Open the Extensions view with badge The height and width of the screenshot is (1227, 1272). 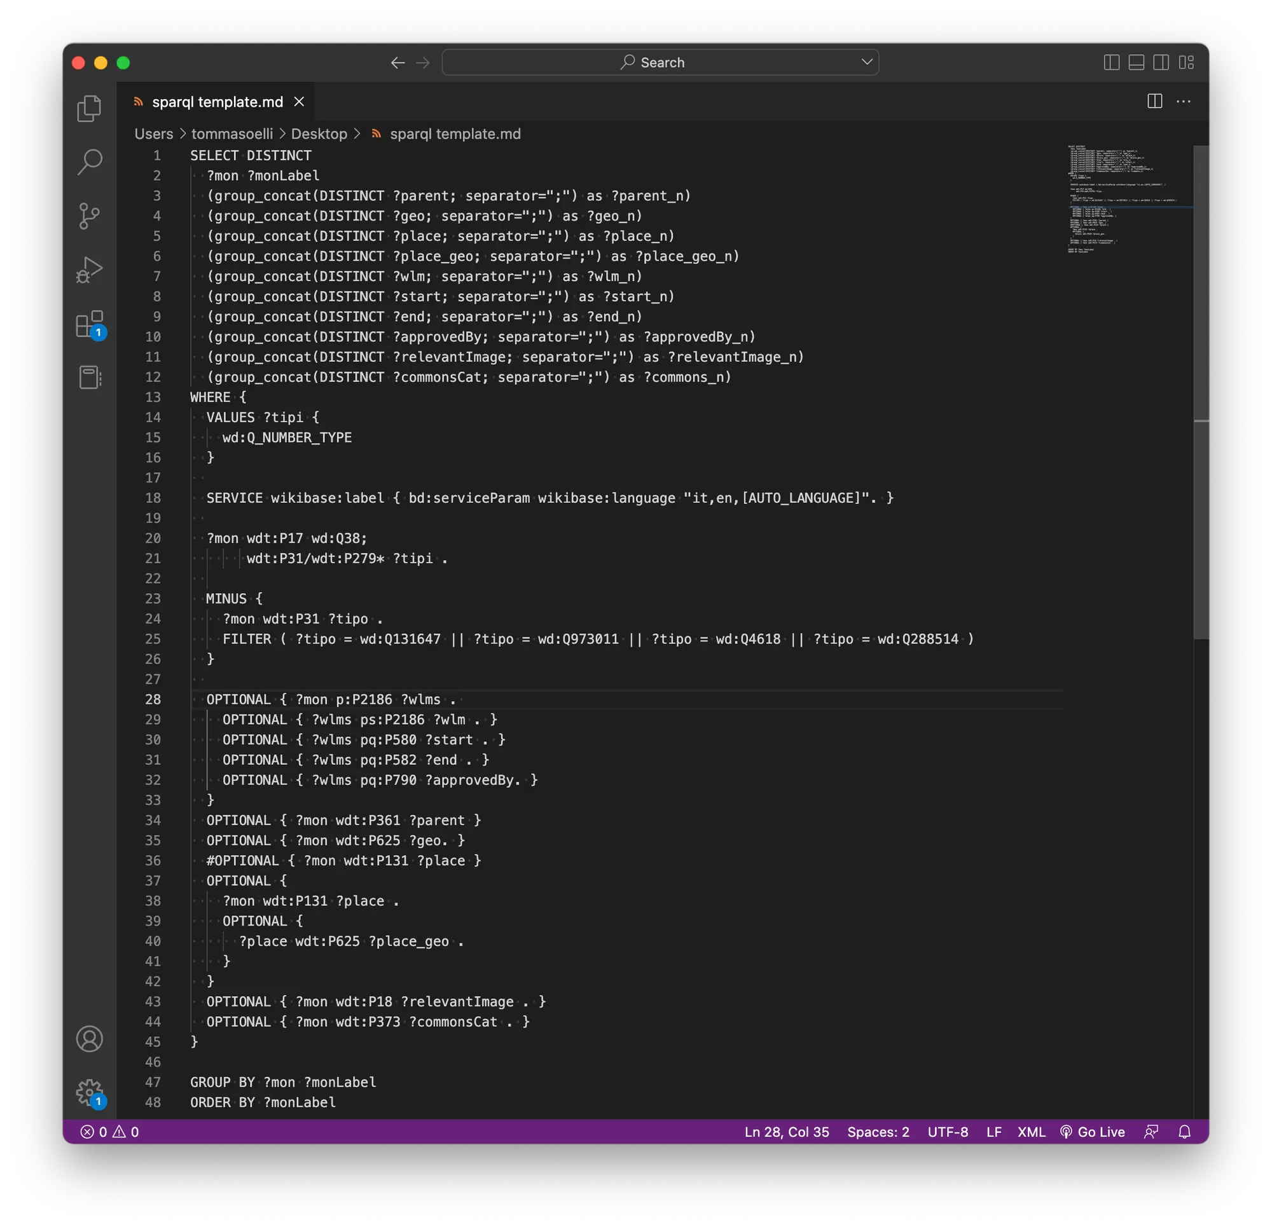(90, 324)
